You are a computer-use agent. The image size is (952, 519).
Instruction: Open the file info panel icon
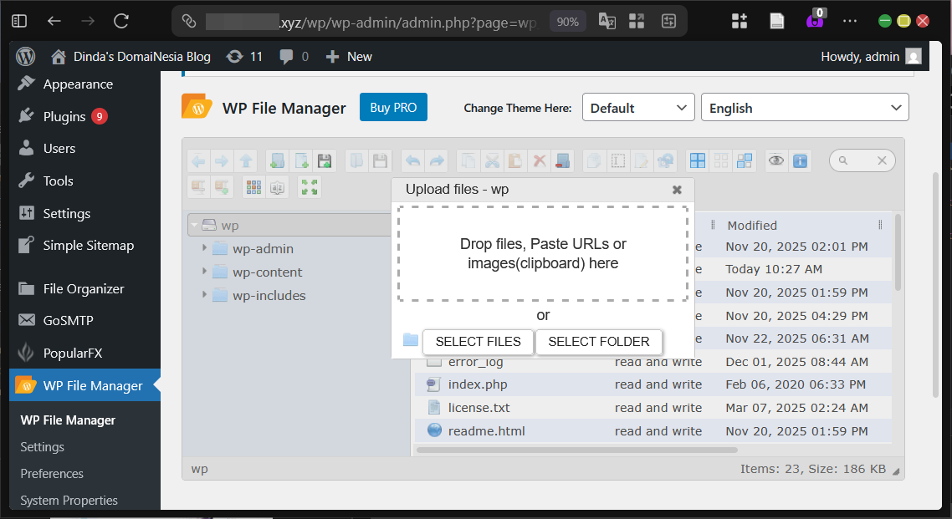(x=800, y=160)
